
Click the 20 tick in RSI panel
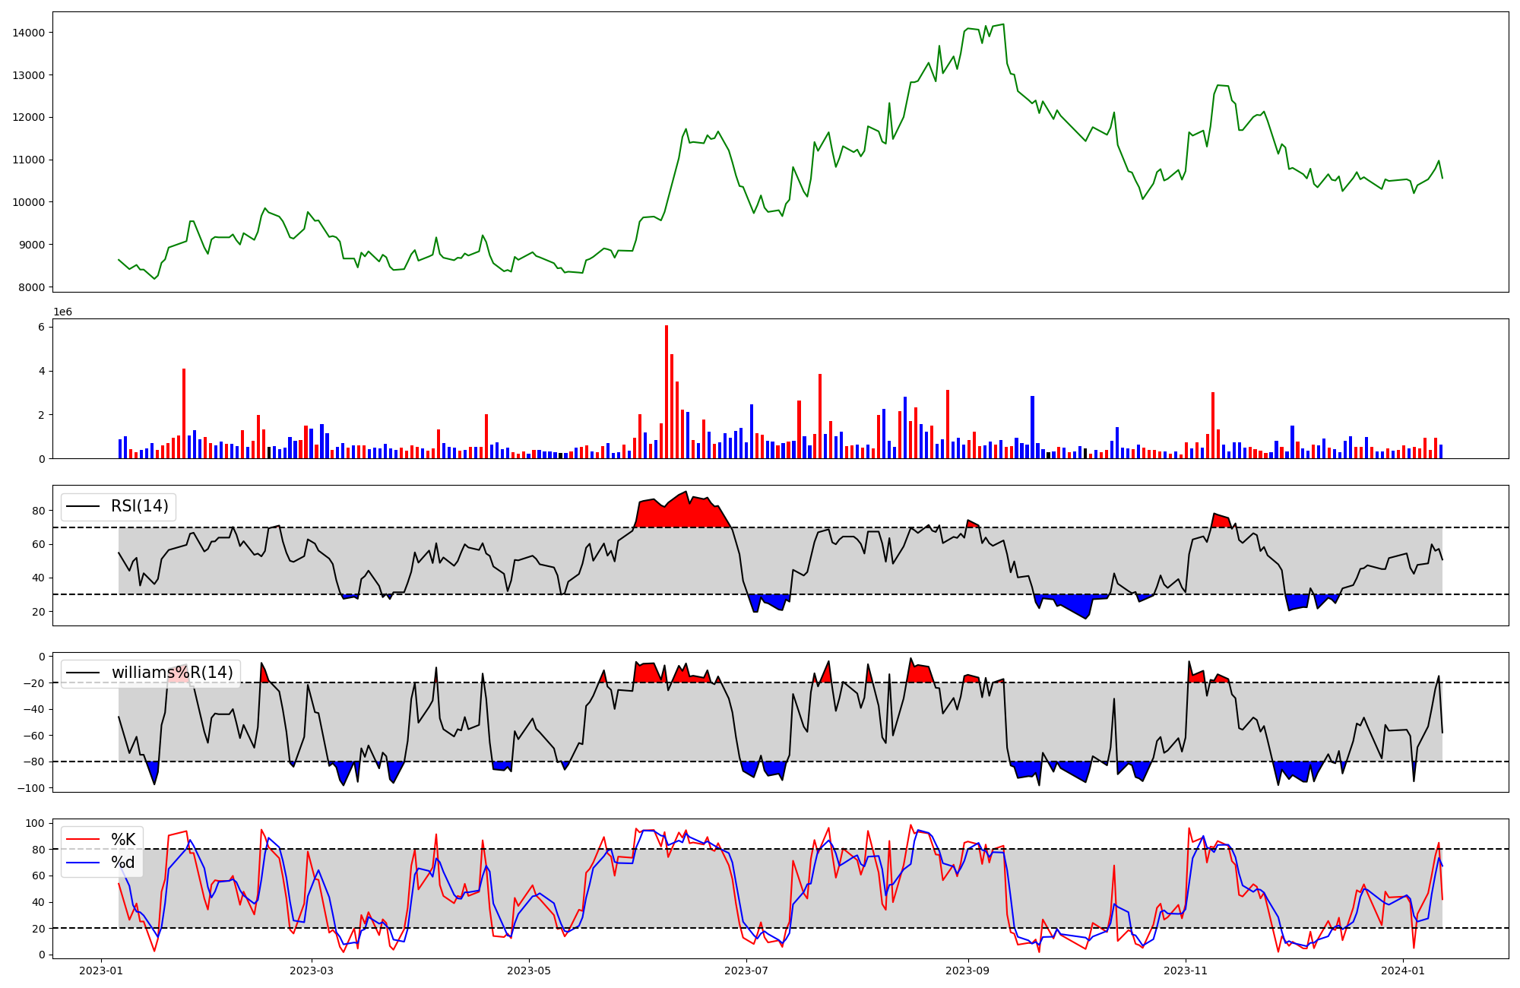[x=38, y=612]
